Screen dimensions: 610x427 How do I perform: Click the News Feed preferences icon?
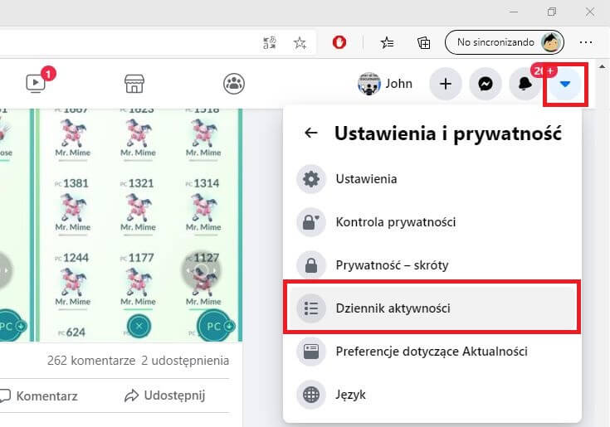311,352
